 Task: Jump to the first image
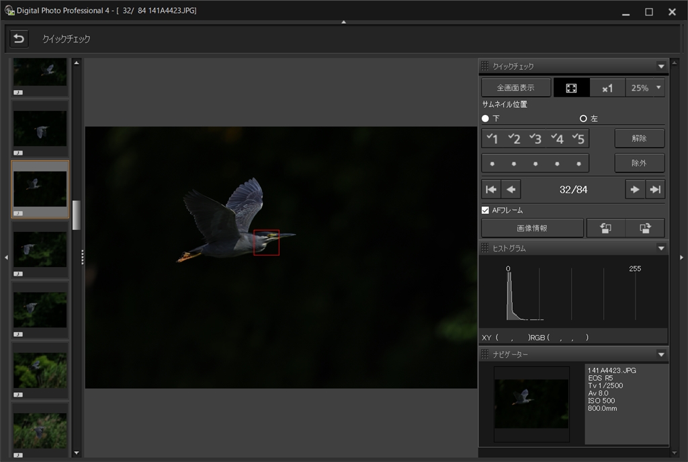pyautogui.click(x=492, y=190)
